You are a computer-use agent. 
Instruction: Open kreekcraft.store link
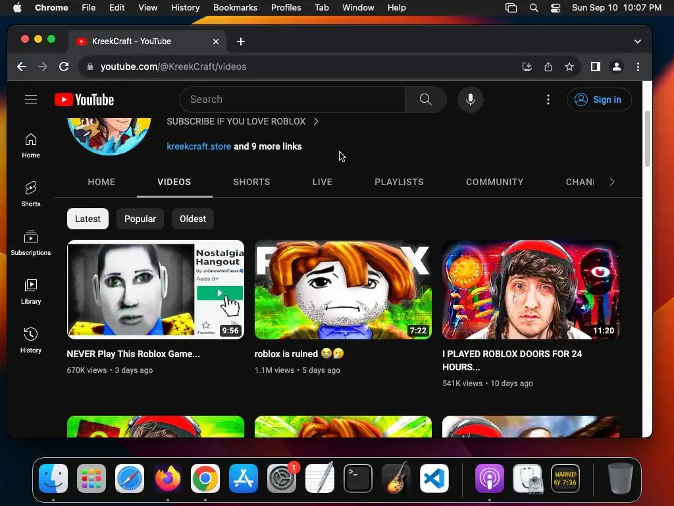[x=199, y=146]
